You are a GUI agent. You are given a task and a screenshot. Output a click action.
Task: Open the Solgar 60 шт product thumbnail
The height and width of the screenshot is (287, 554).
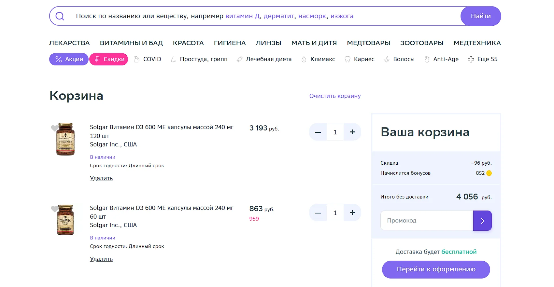coord(65,220)
